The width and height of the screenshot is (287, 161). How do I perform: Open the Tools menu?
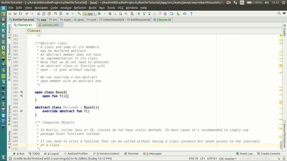pyautogui.click(x=111, y=8)
